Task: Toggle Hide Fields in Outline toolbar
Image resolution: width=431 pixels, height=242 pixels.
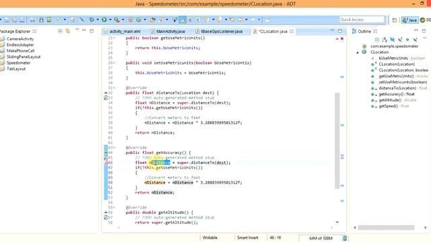Action: click(x=392, y=40)
